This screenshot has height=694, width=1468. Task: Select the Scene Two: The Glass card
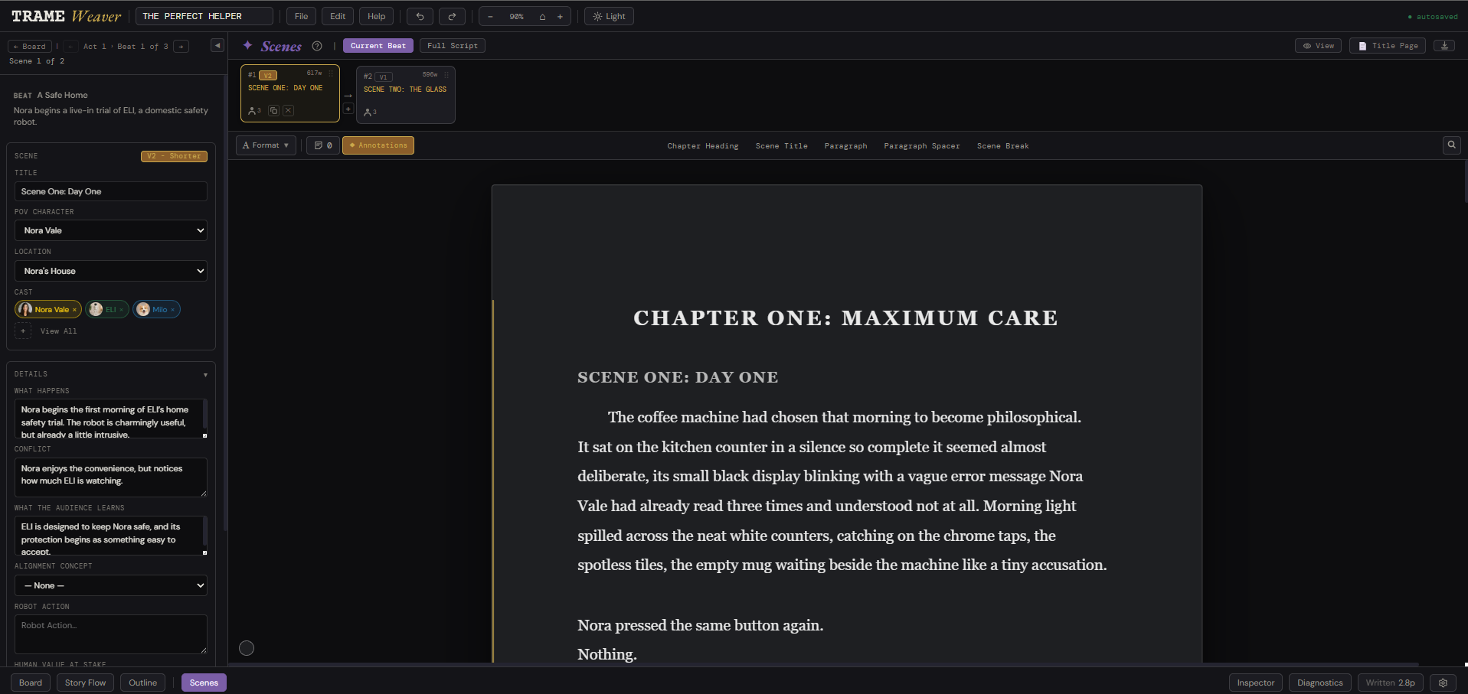[406, 95]
